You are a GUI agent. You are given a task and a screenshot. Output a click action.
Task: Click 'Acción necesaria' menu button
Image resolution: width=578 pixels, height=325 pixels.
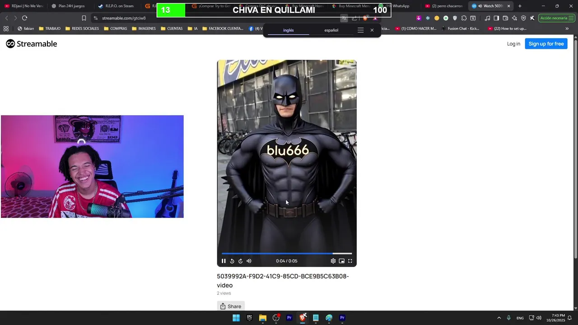click(556, 18)
